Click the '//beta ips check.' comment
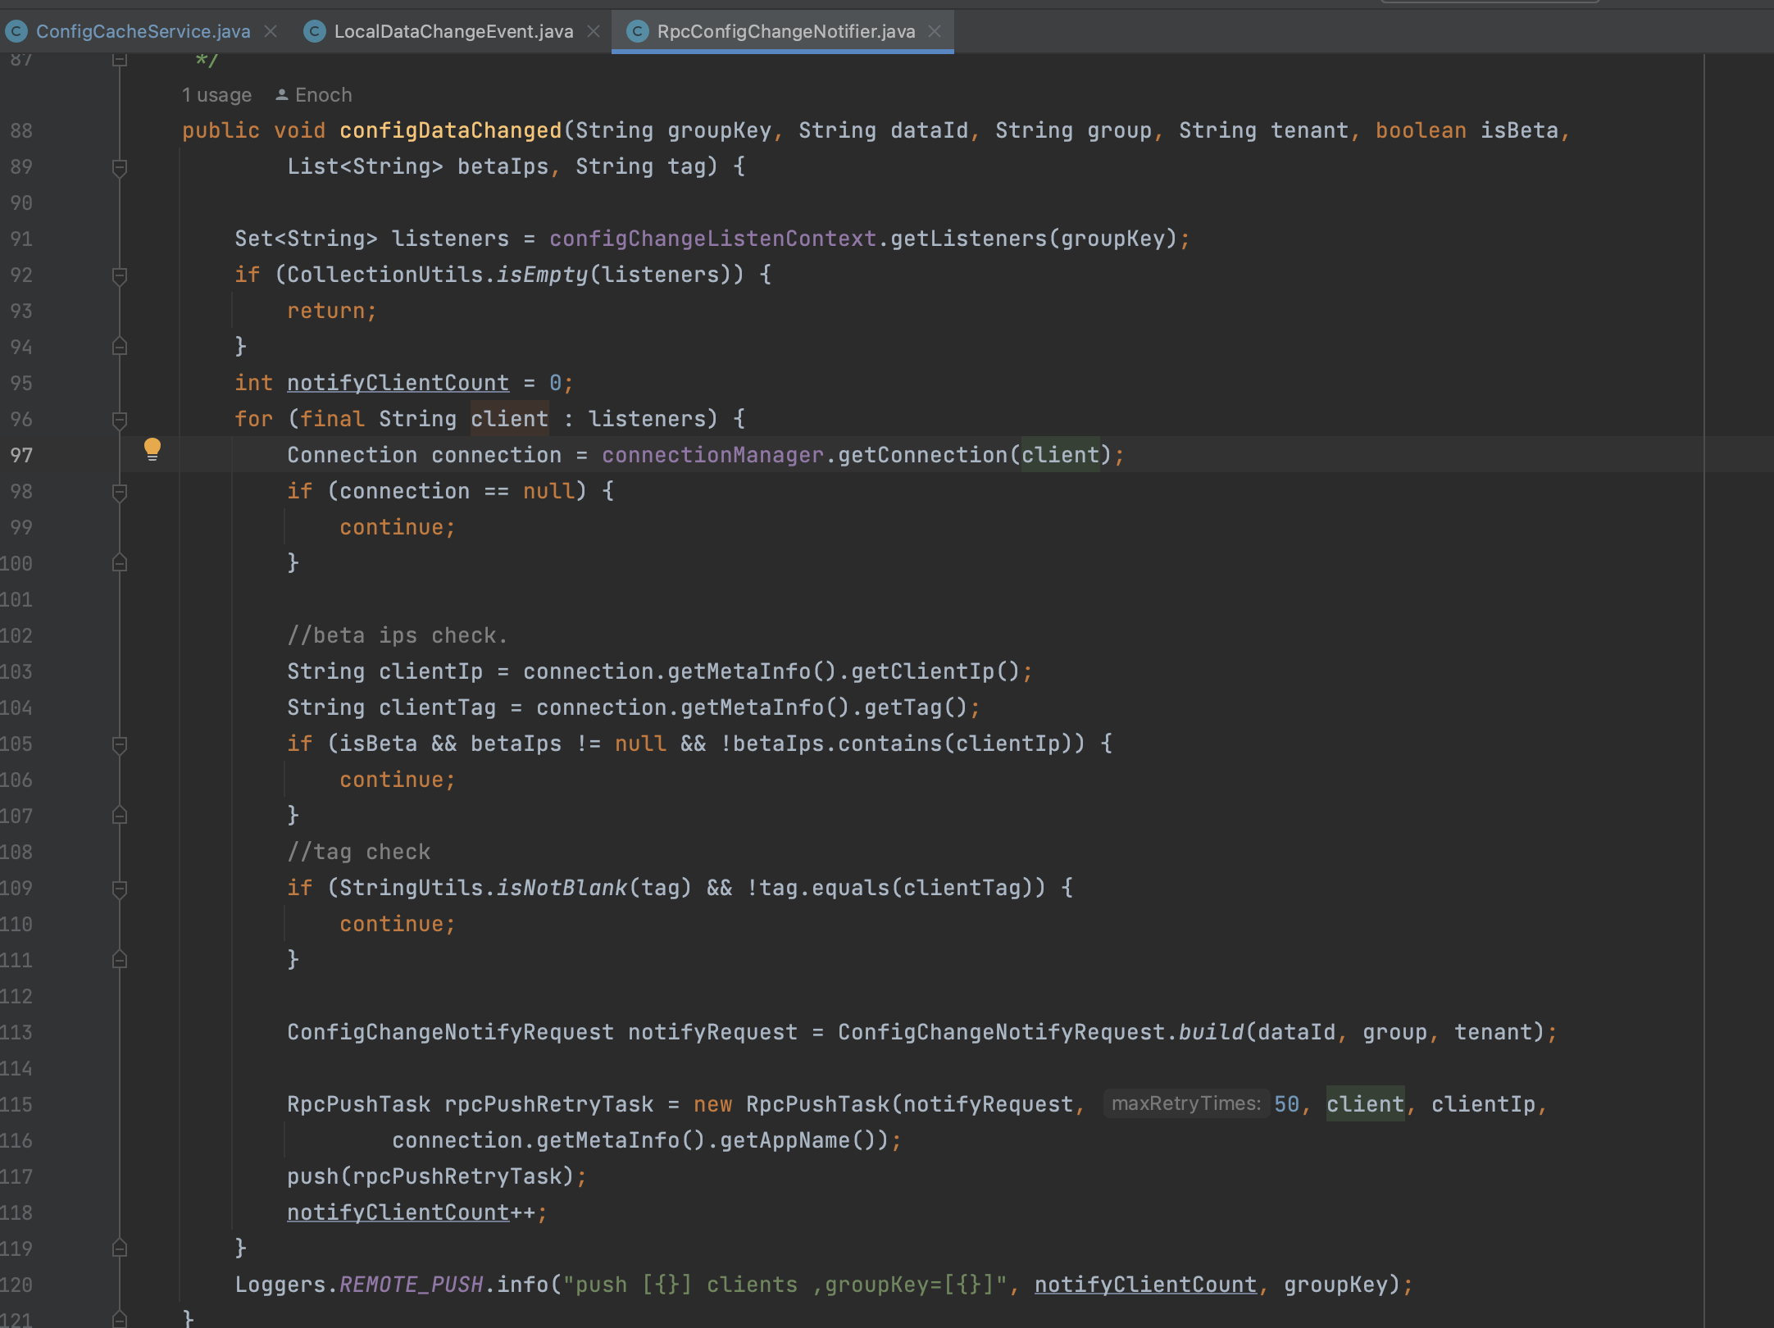Image resolution: width=1774 pixels, height=1328 pixels. pyautogui.click(x=398, y=635)
